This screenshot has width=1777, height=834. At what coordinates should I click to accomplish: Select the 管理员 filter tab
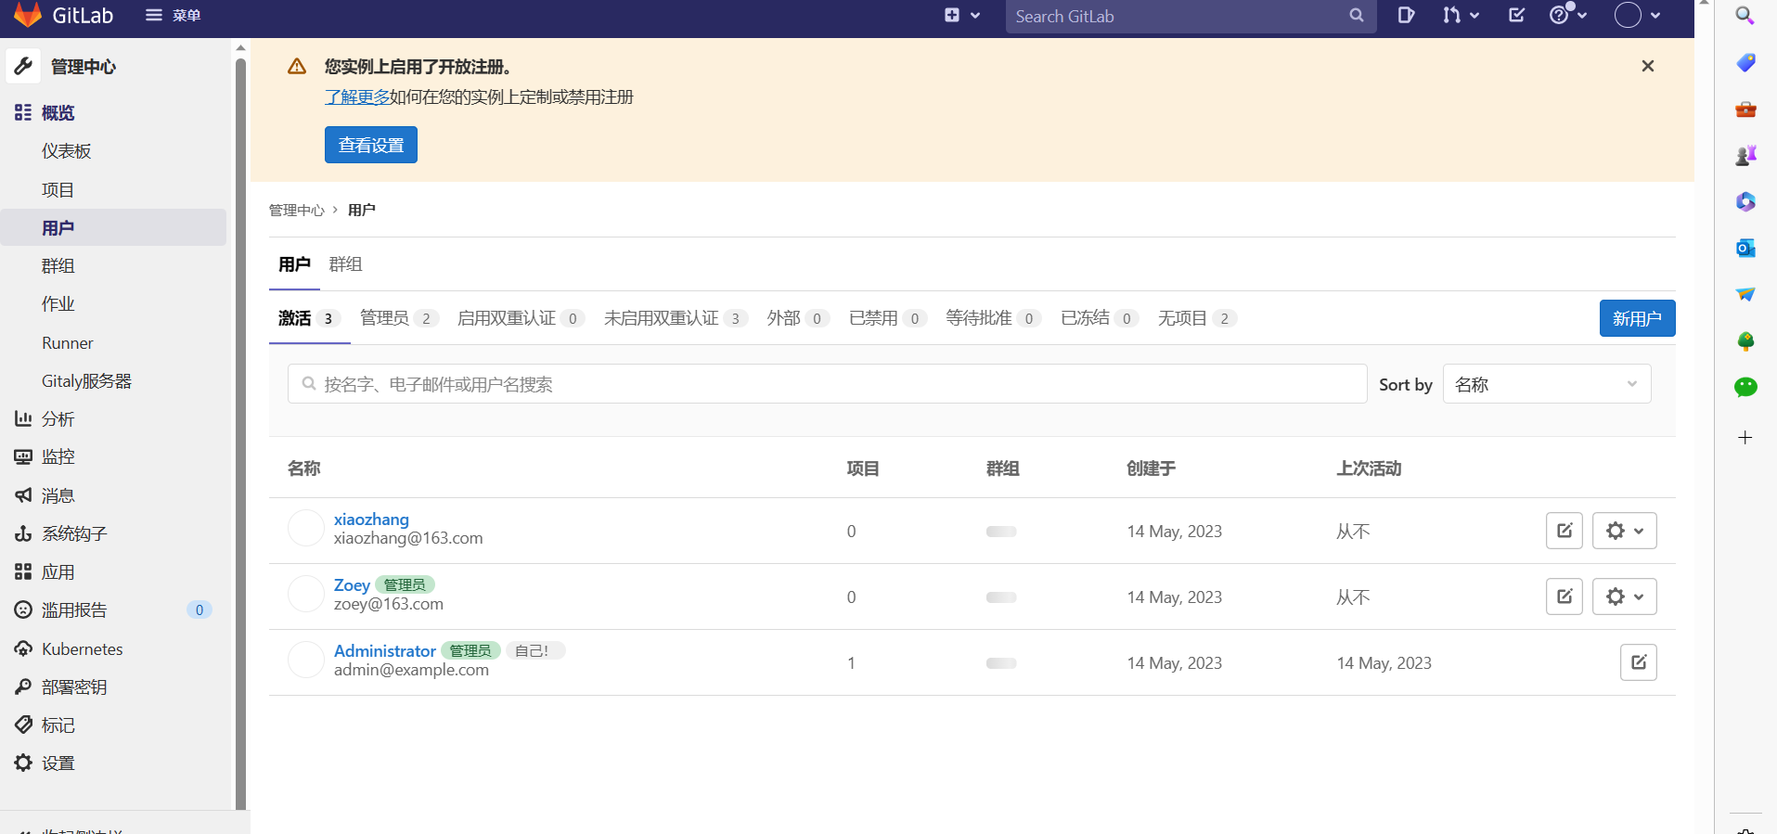[399, 318]
